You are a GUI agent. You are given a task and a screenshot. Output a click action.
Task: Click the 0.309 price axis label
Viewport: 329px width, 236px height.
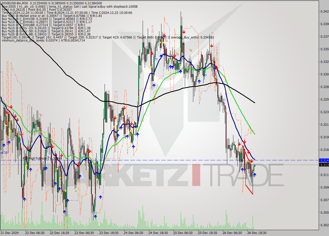pos(324,188)
